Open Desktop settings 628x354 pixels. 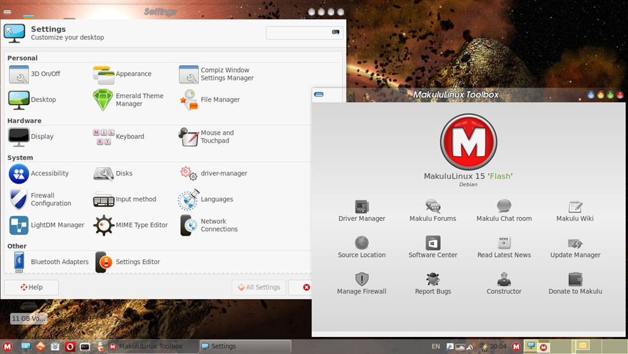click(32, 99)
